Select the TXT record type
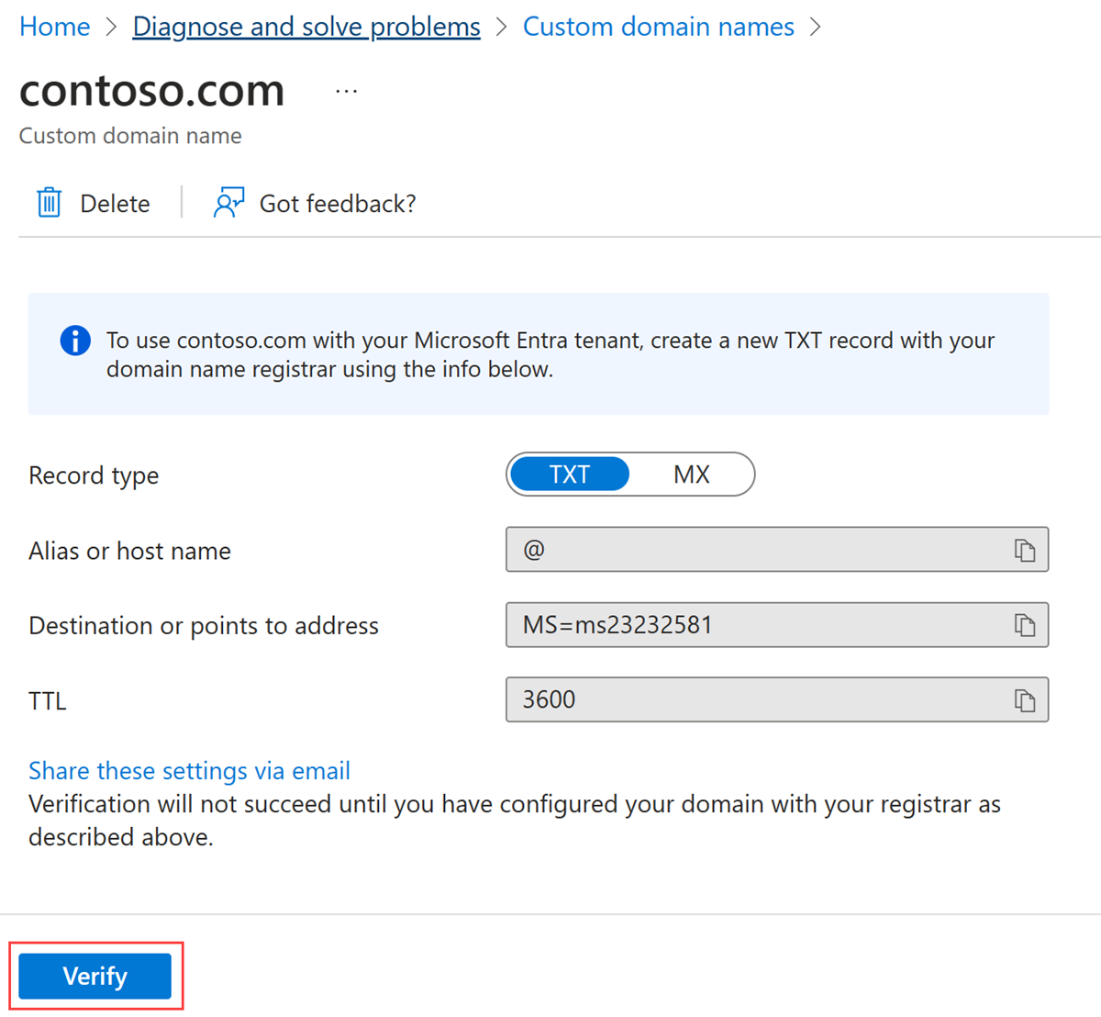 coord(570,475)
